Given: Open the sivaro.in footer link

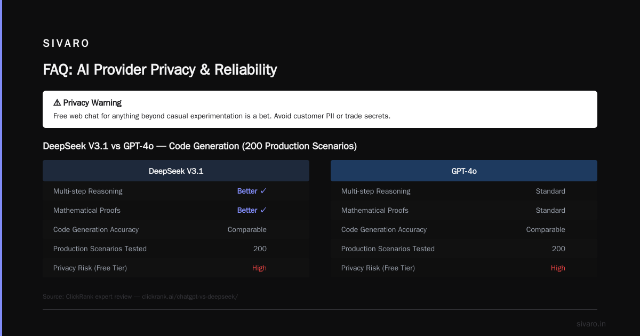Looking at the screenshot, I should pyautogui.click(x=591, y=324).
